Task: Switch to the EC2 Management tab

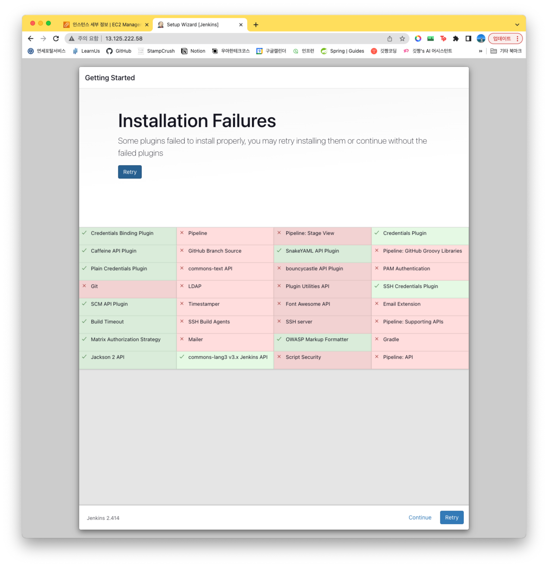Action: pyautogui.click(x=105, y=25)
